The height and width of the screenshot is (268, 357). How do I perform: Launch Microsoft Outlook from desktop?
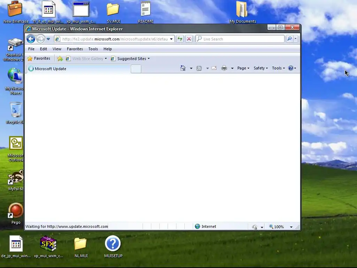(x=15, y=149)
